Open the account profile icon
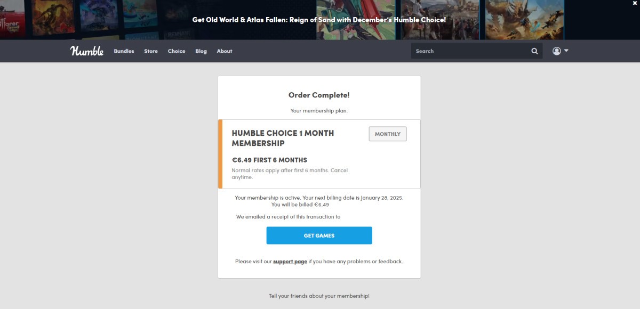 coord(557,51)
